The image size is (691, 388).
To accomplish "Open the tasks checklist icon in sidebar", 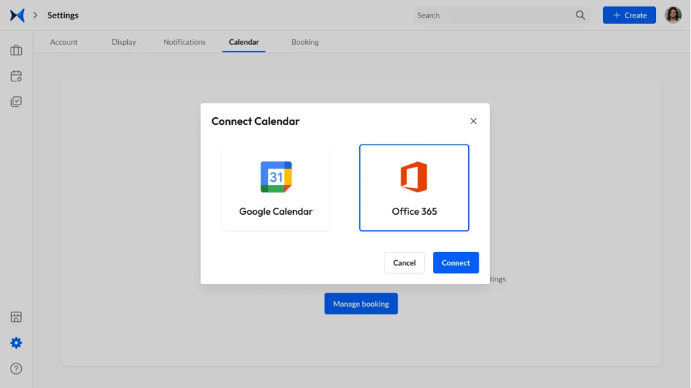I will 16,102.
